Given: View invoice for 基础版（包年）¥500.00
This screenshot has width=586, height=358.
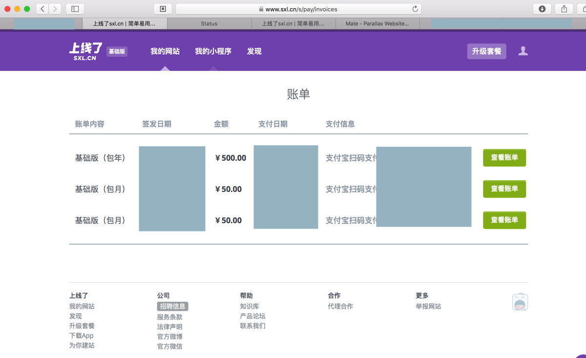Looking at the screenshot, I should tap(504, 158).
